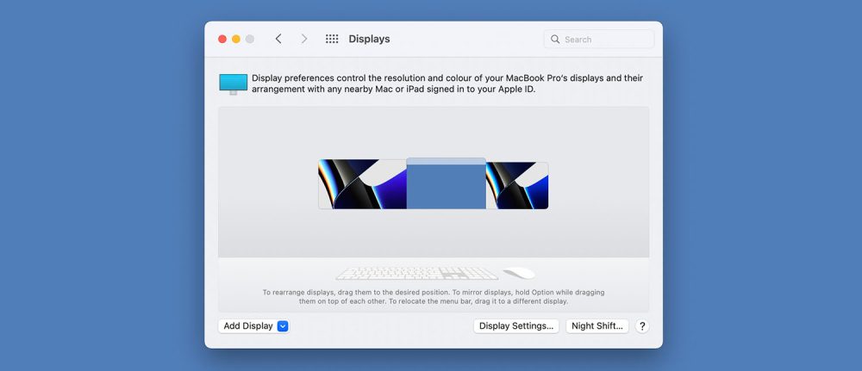The width and height of the screenshot is (862, 371).
Task: Focus the Search field
Action: tap(605, 40)
